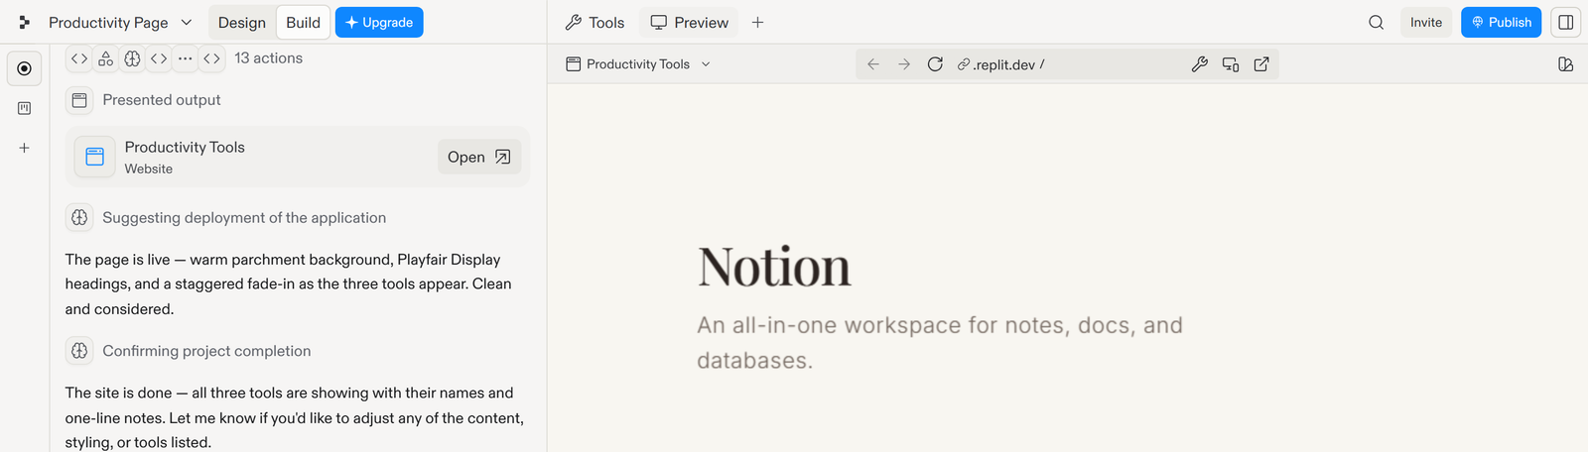Image resolution: width=1588 pixels, height=452 pixels.
Task: Toggle the side panel layout icon
Action: click(1565, 22)
